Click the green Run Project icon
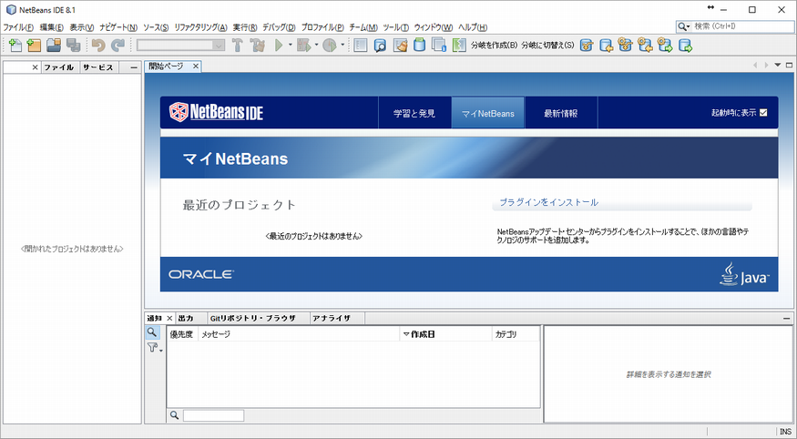797x439 pixels. coord(279,46)
